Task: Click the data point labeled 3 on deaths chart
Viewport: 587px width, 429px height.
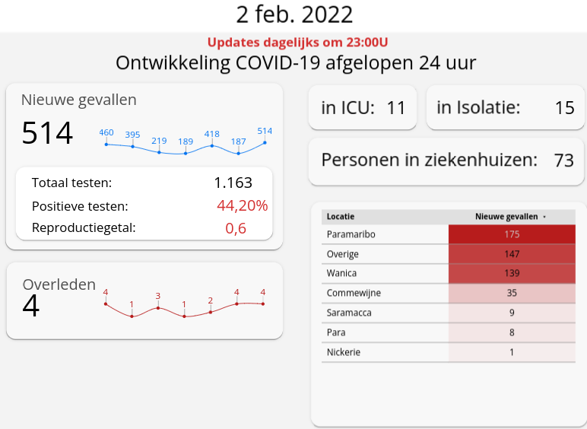Action: (158, 307)
